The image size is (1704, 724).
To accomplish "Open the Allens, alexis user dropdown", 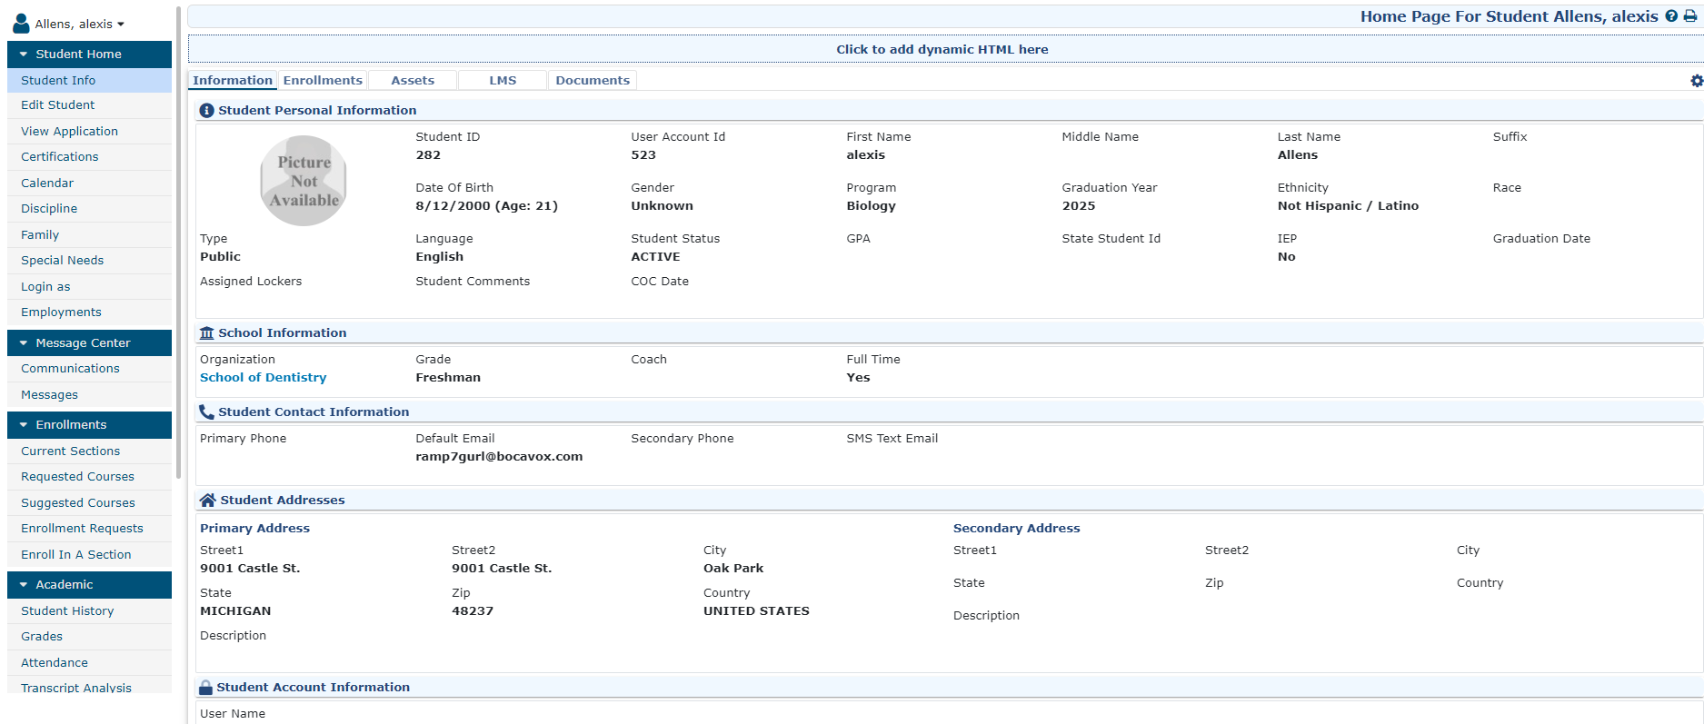I will pos(80,25).
